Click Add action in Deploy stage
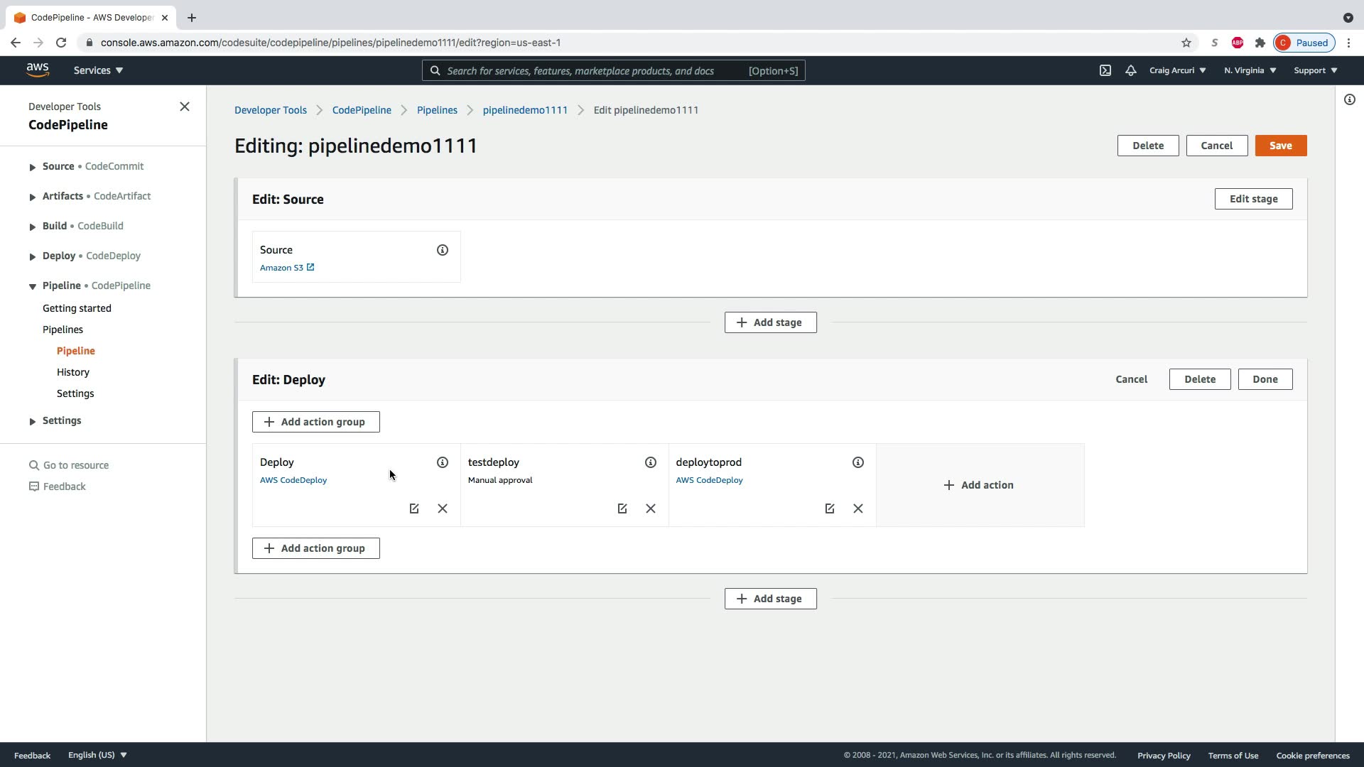The image size is (1364, 767). click(979, 485)
